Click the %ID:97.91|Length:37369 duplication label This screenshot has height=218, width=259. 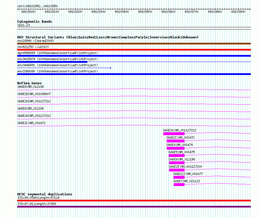(37, 204)
